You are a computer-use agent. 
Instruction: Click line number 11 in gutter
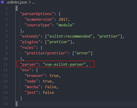[x=5, y=65]
